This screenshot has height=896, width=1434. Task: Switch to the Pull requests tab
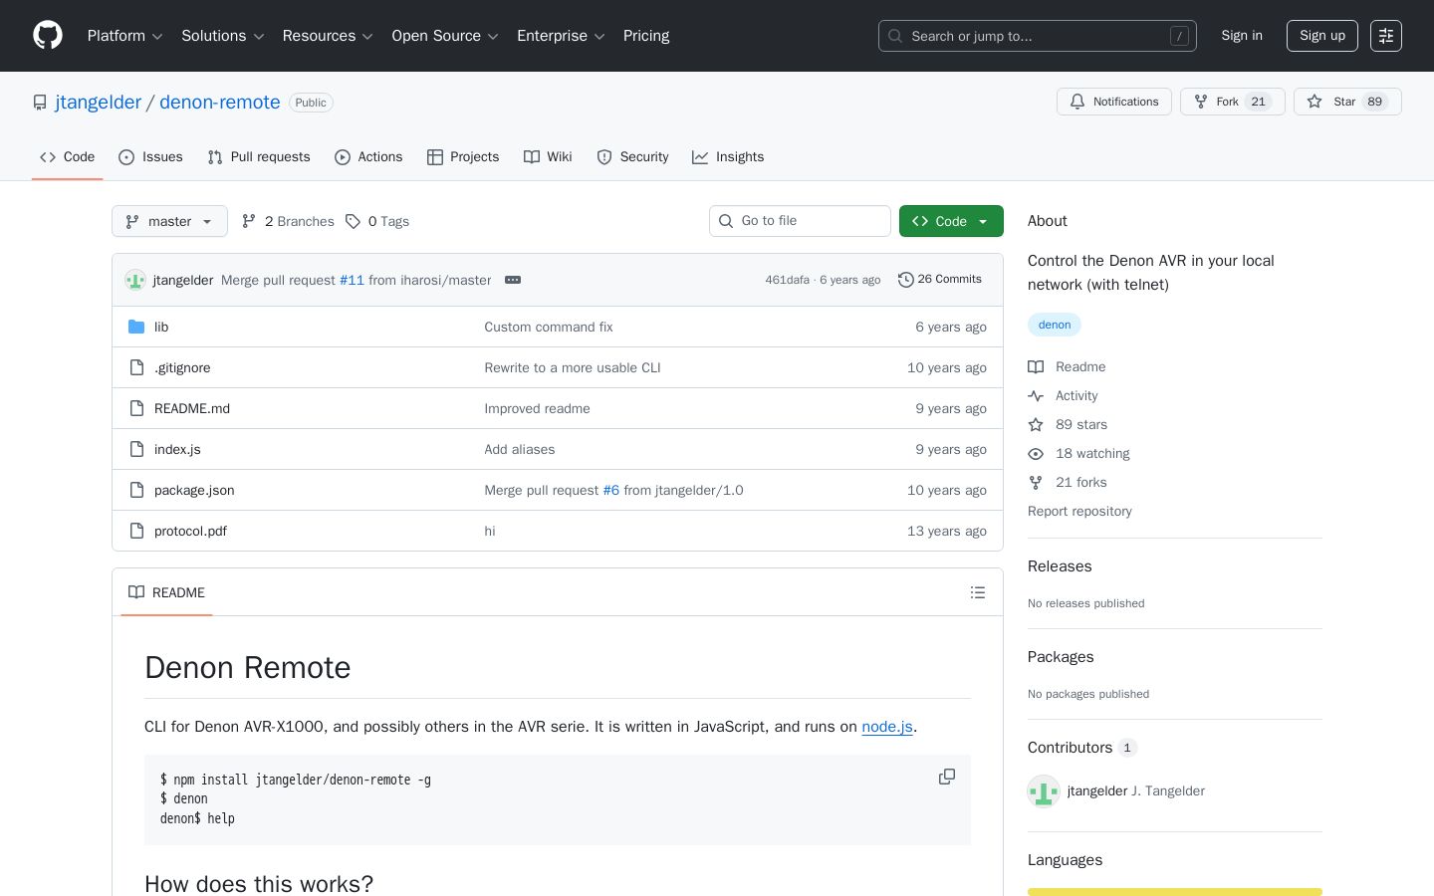259,157
